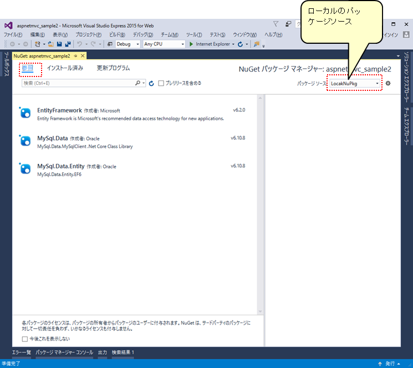
Task: Open the ファイル(F) menu
Action: (13, 35)
